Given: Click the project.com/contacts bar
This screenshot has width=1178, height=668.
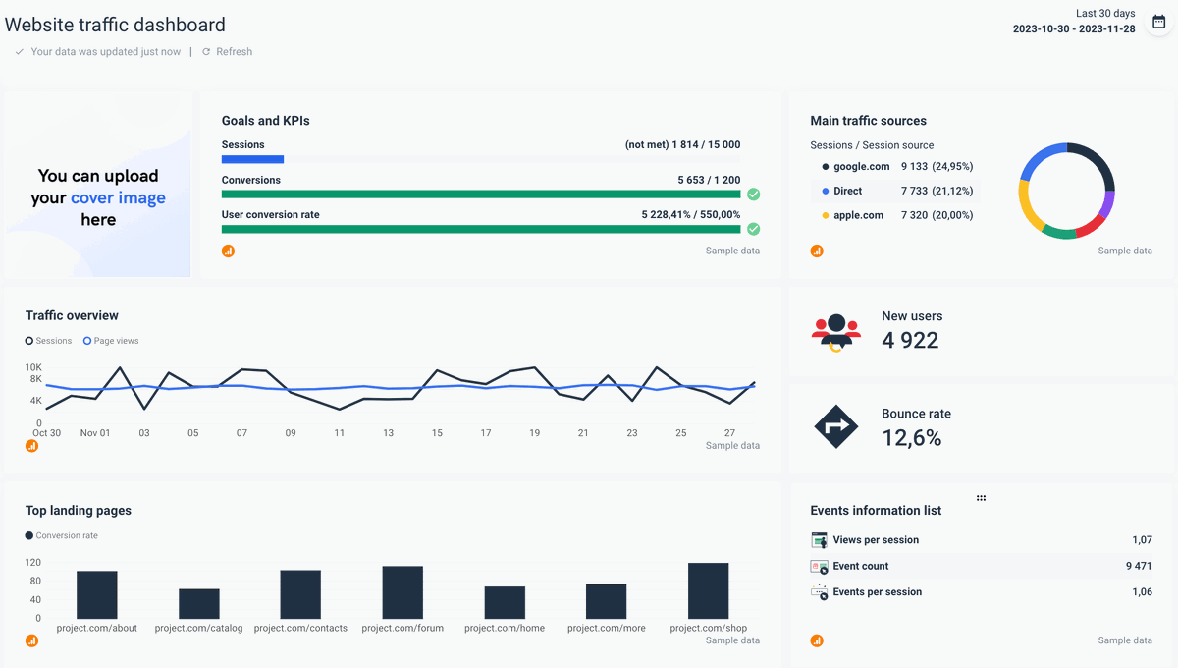Looking at the screenshot, I should (x=300, y=593).
